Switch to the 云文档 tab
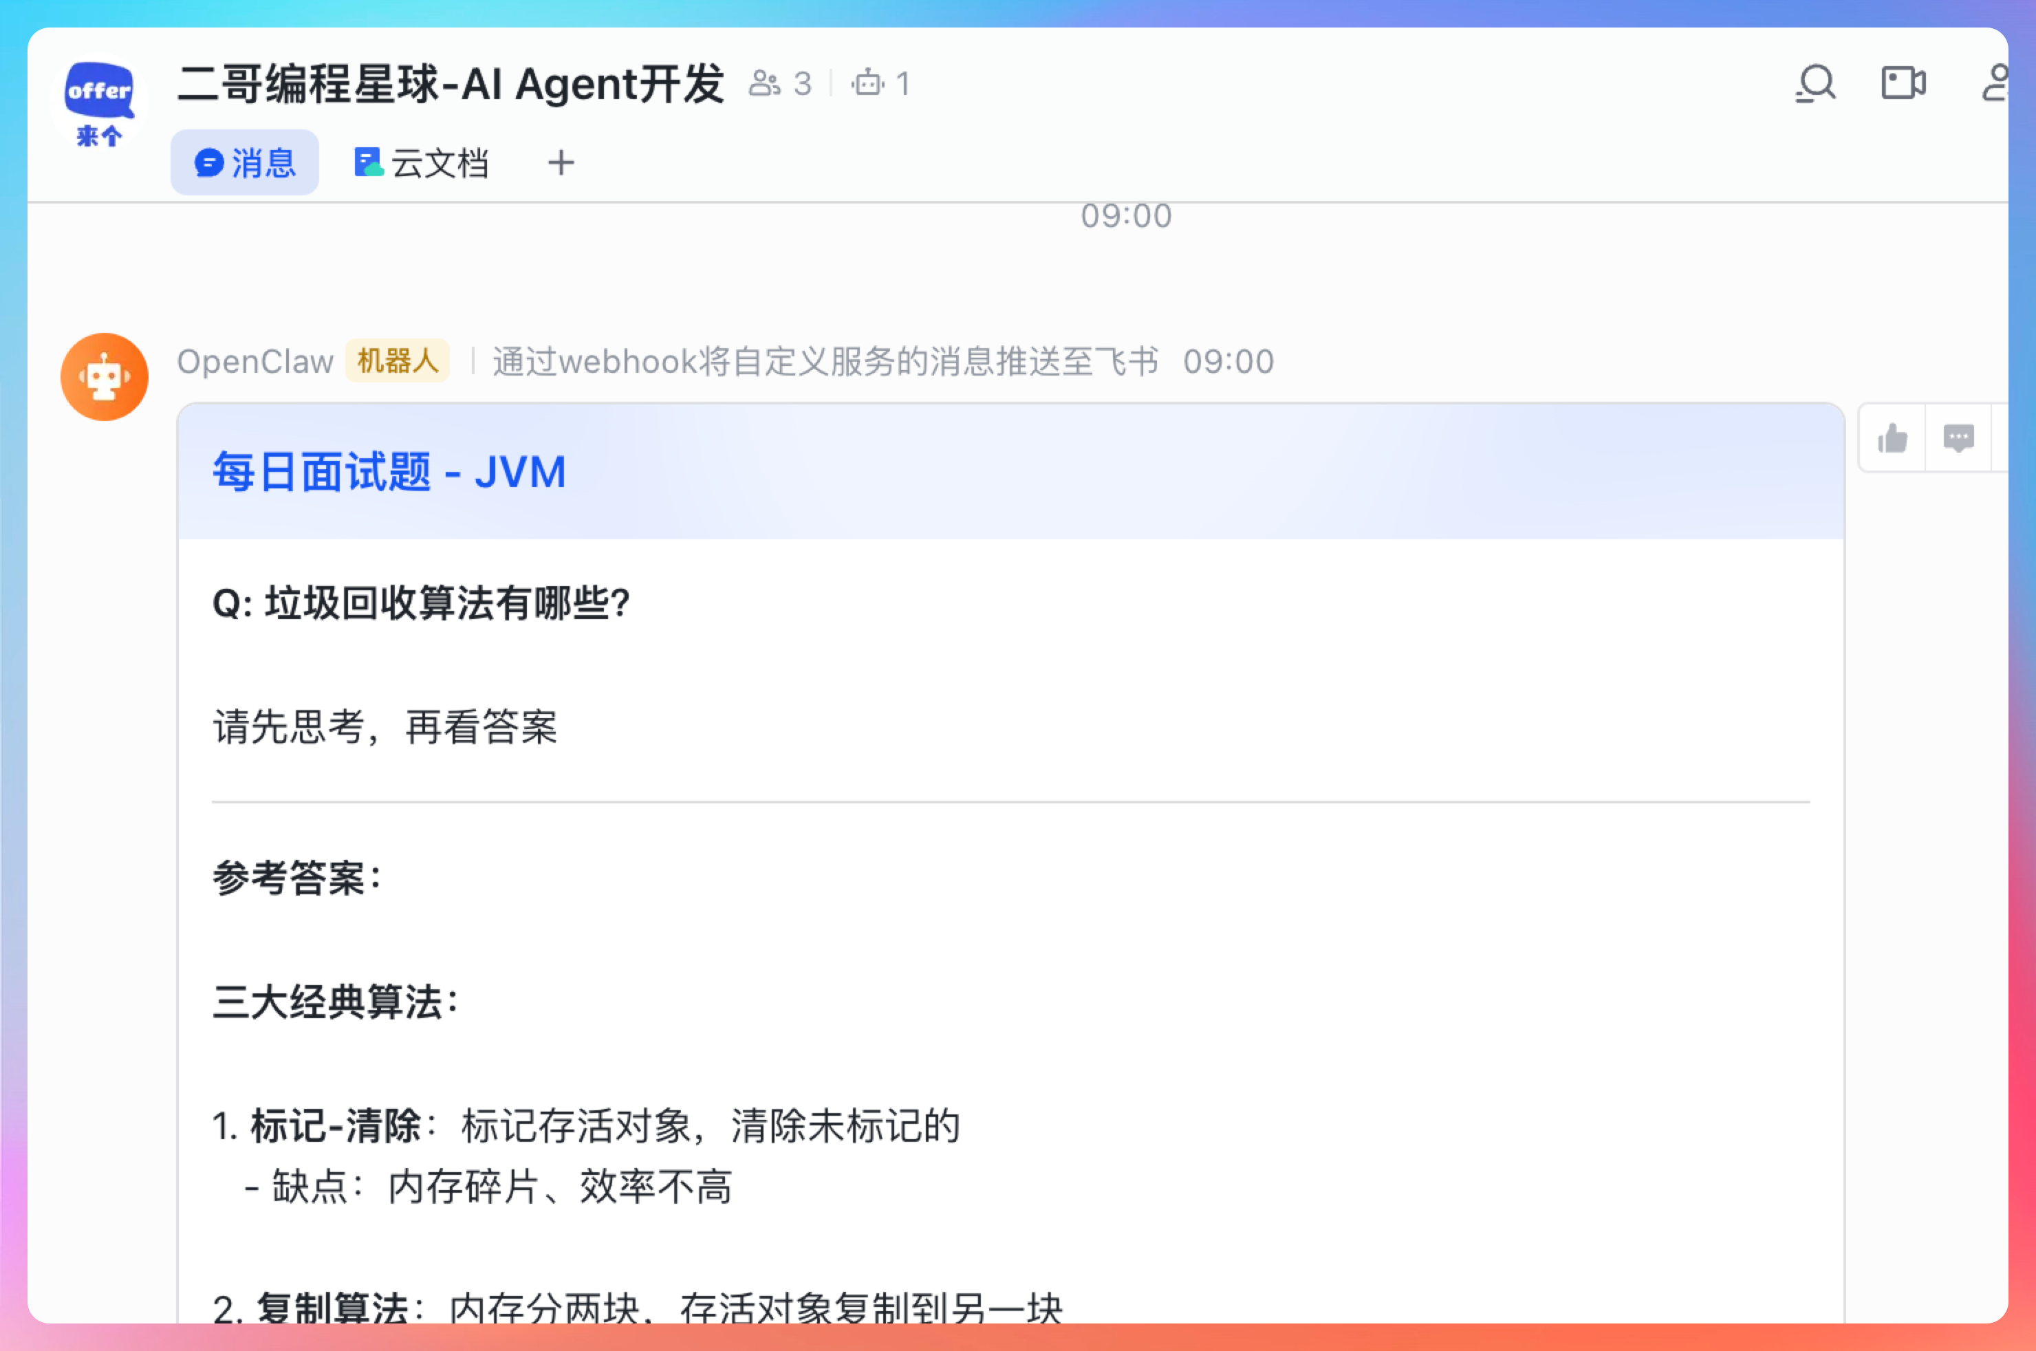 [422, 163]
